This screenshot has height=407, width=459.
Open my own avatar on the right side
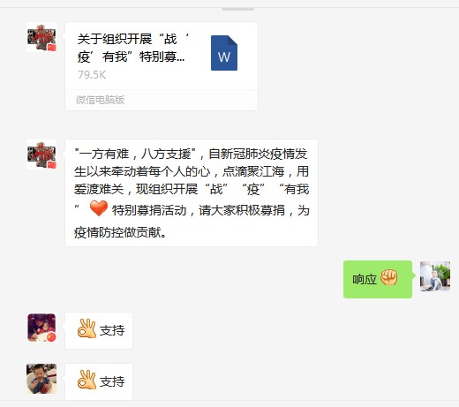[435, 276]
